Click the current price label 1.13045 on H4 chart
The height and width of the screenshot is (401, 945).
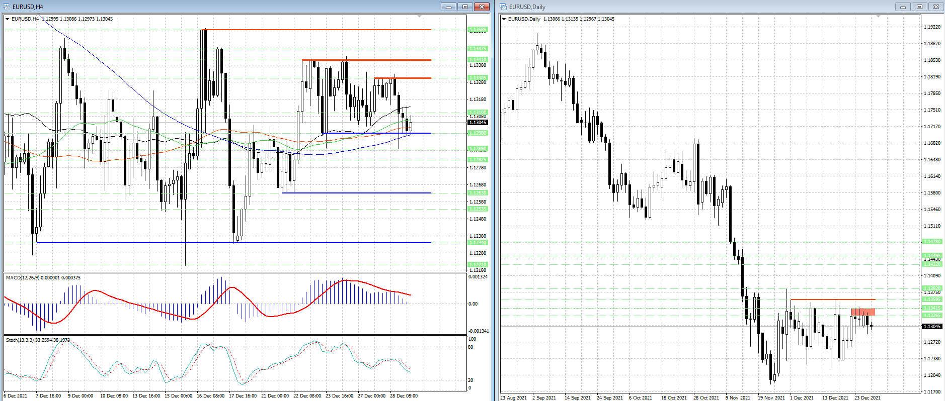click(x=478, y=123)
